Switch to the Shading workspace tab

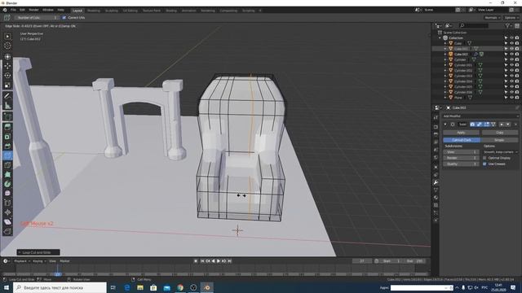[x=171, y=11]
